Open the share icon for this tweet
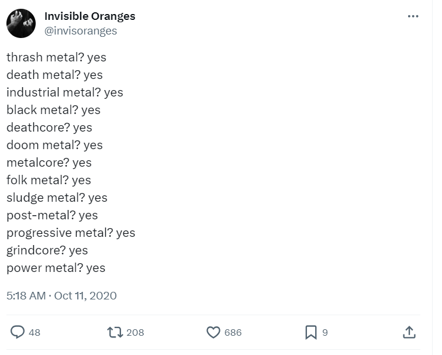442x355 pixels. [x=409, y=332]
